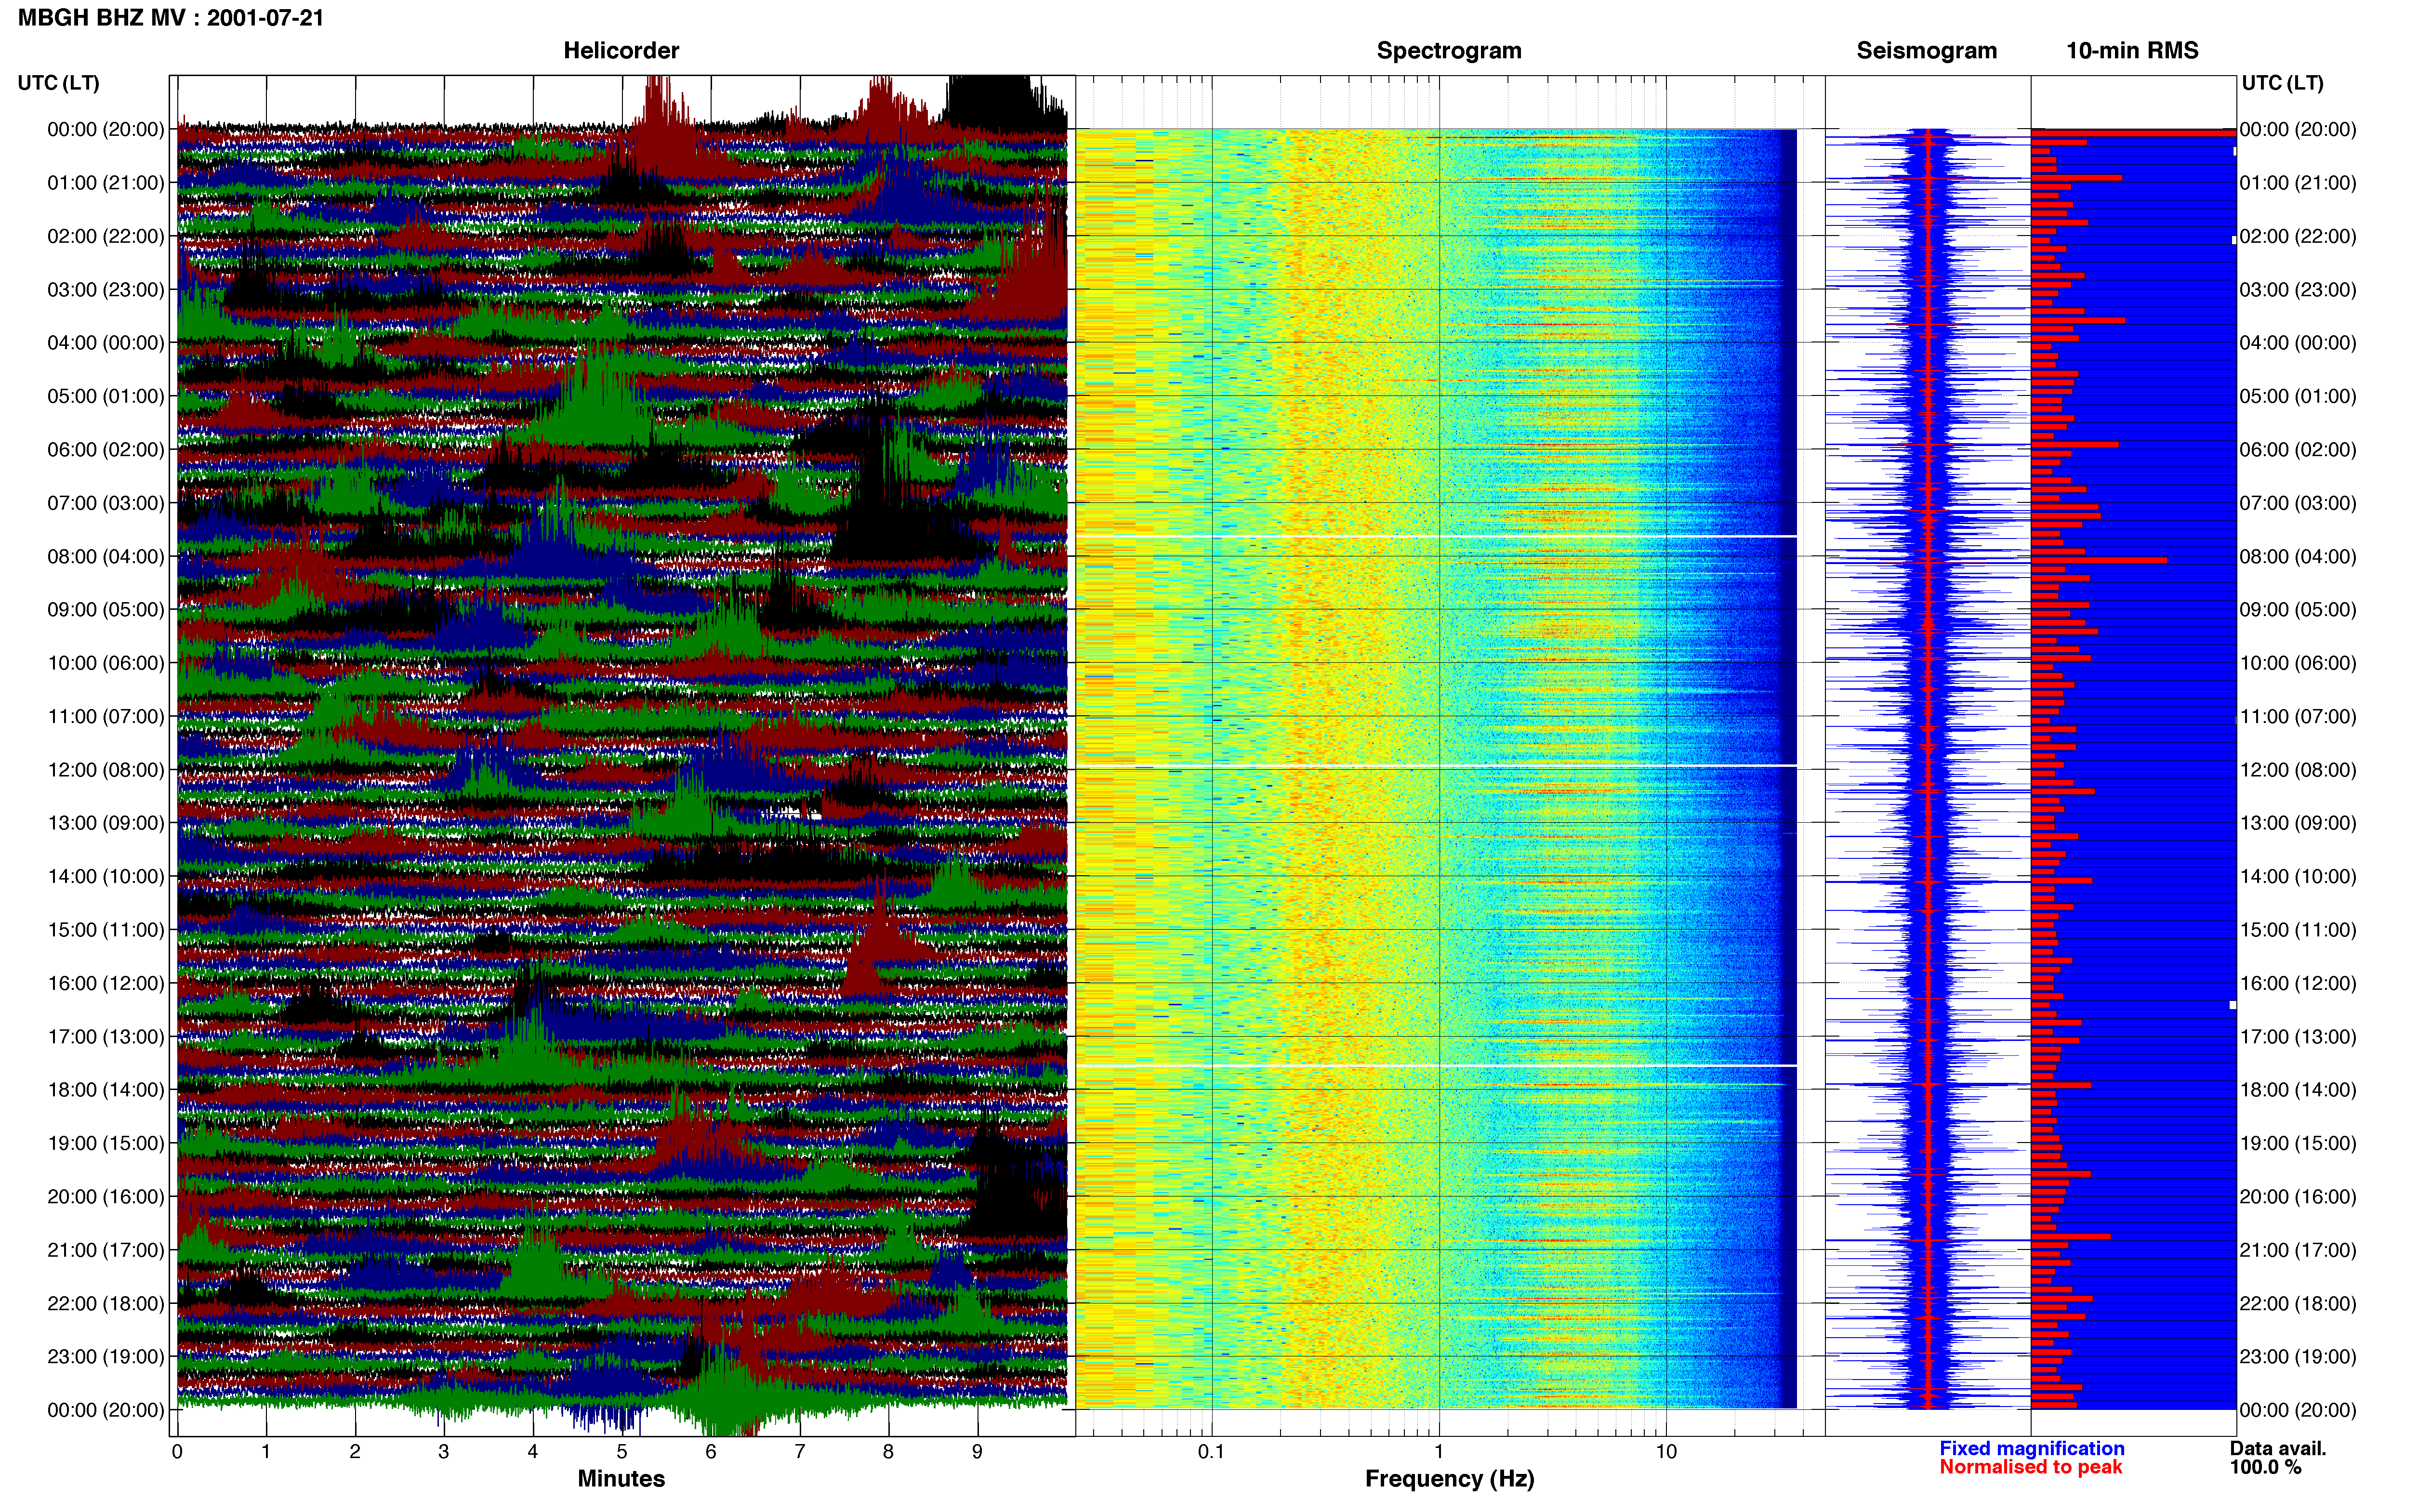This screenshot has width=2418, height=1512.
Task: Click "16:00 (12:00)" on the right time axis
Action: coord(2298,983)
